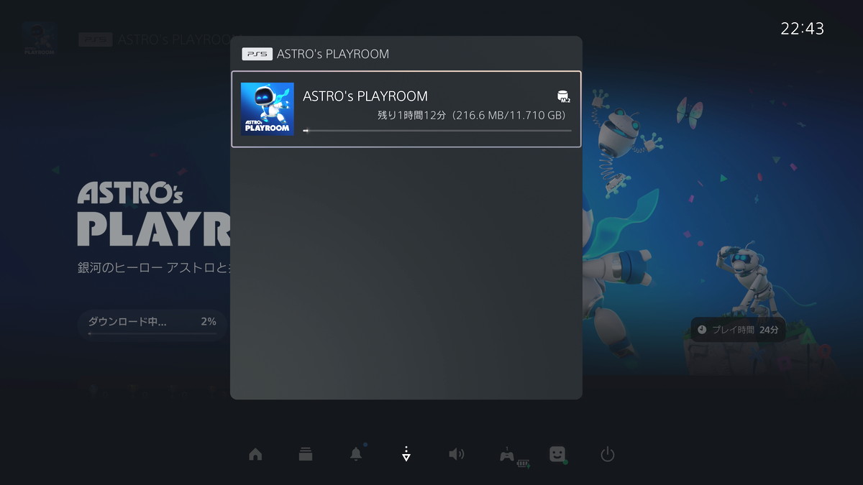Select the Power icon
This screenshot has height=485, width=863.
coord(608,454)
